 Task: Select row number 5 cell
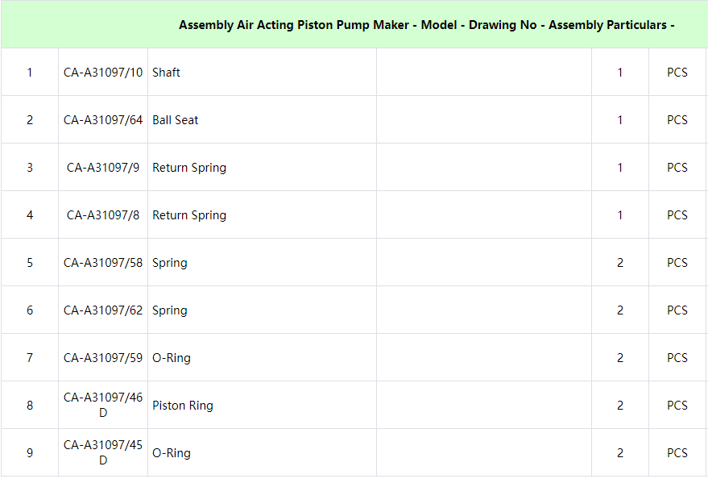tap(30, 263)
